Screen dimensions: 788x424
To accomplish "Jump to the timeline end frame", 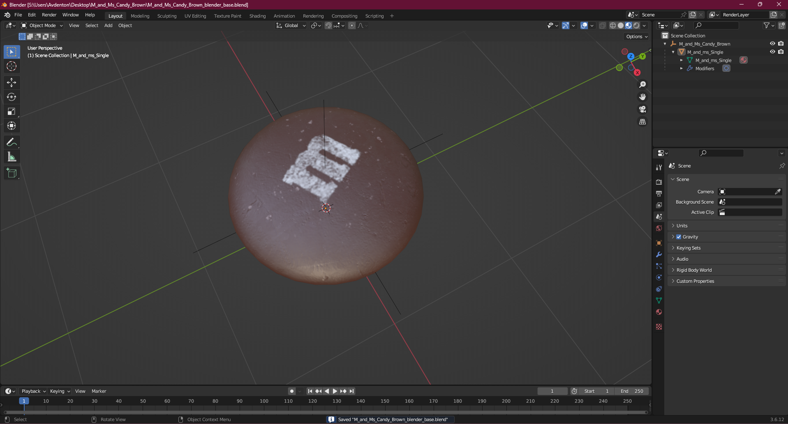I will (351, 391).
